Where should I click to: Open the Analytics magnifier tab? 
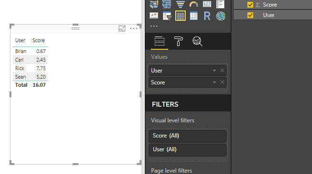pos(197,41)
